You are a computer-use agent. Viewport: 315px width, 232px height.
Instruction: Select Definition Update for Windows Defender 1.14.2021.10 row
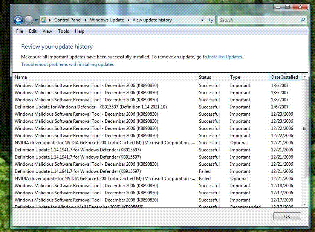157,107
